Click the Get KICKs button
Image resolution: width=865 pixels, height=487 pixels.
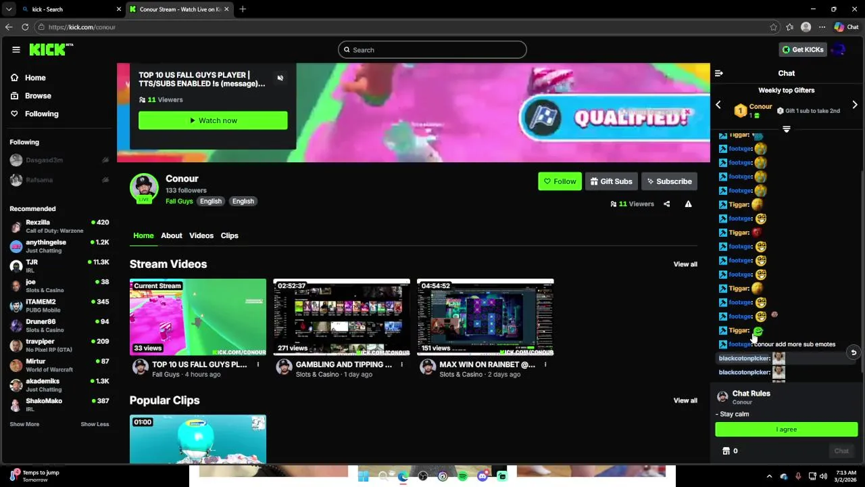[803, 49]
